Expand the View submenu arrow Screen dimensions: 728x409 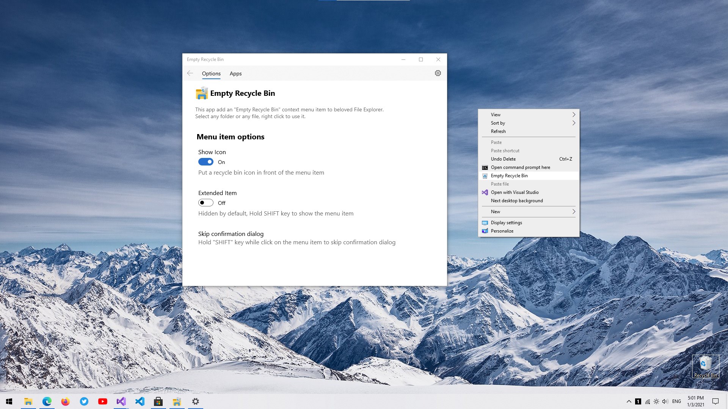click(573, 115)
